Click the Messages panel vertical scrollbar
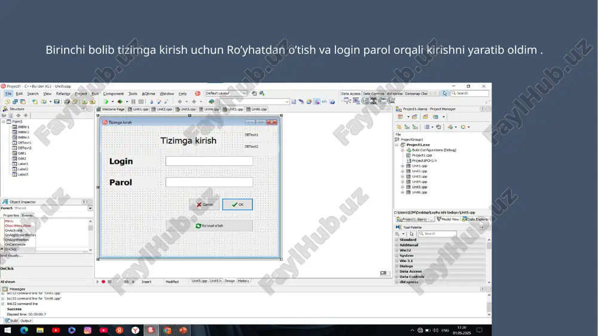Image resolution: width=598 pixels, height=336 pixels. pyautogui.click(x=489, y=305)
